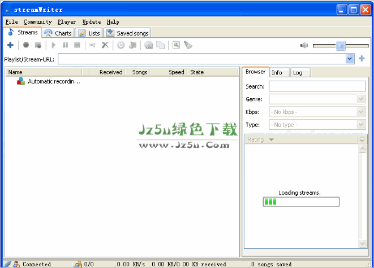Viewport: 374px width, 268px height.
Task: Switch to the Streams tab
Action: tap(23, 32)
